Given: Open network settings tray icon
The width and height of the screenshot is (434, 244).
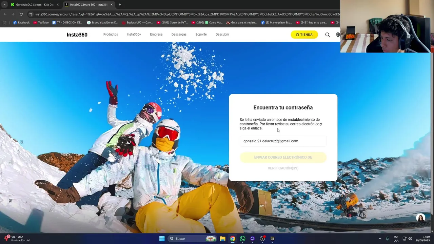Looking at the screenshot, I should point(405,239).
